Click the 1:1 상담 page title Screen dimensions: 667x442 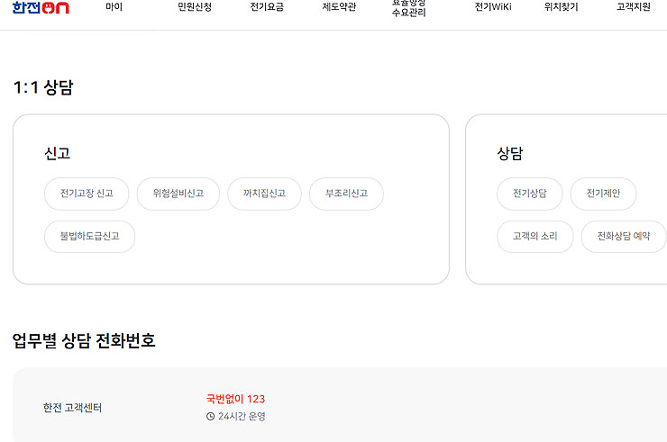(x=43, y=87)
